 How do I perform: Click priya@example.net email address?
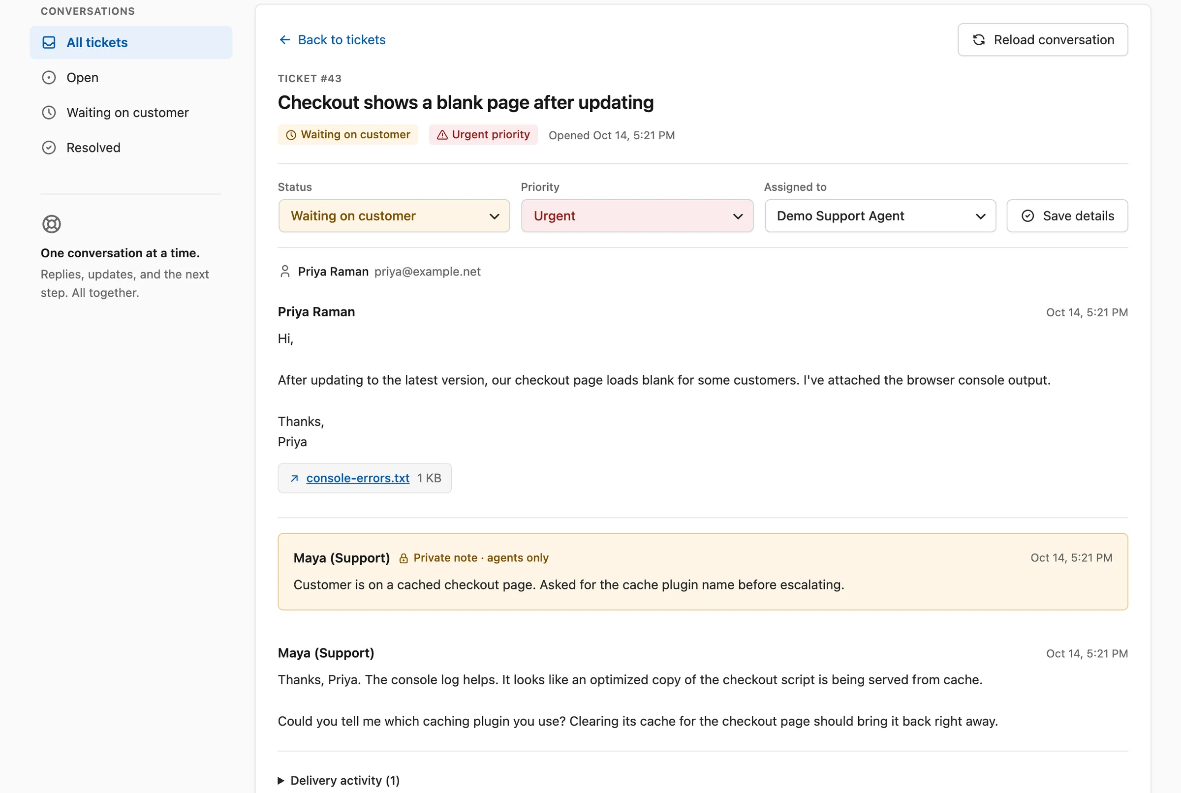428,272
